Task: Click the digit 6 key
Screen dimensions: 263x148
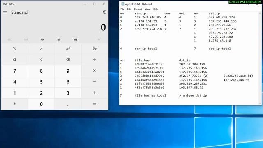Action: coord(68,82)
